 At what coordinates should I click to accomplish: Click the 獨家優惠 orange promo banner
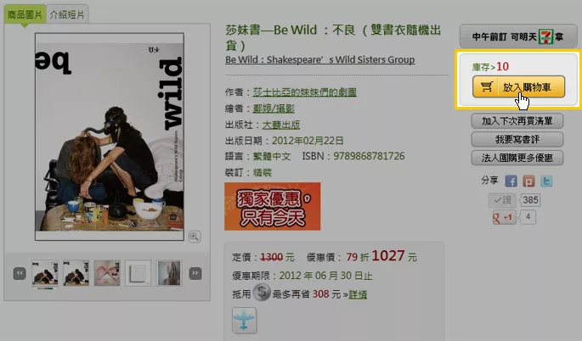pyautogui.click(x=273, y=206)
